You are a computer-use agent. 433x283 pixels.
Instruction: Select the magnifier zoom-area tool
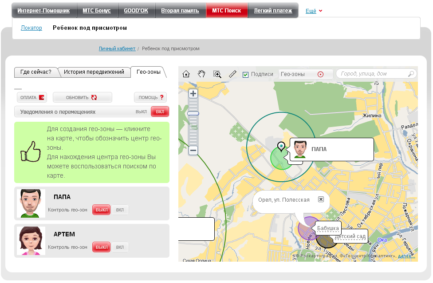click(x=217, y=74)
